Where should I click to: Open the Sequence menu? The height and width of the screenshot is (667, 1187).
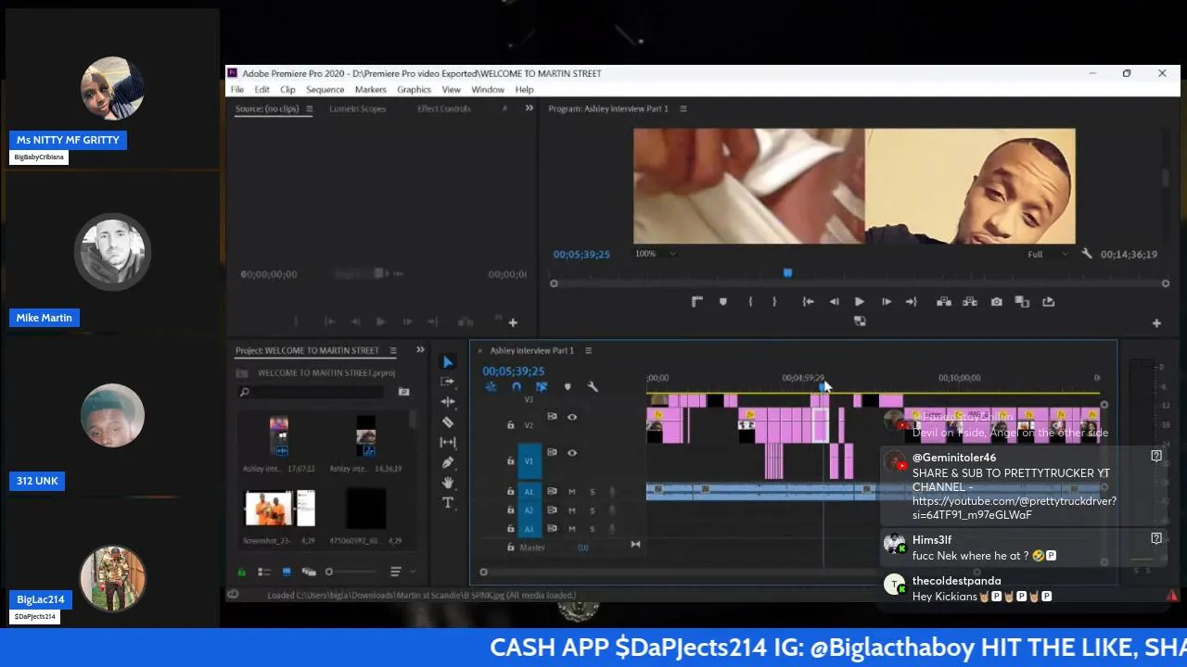tap(325, 90)
